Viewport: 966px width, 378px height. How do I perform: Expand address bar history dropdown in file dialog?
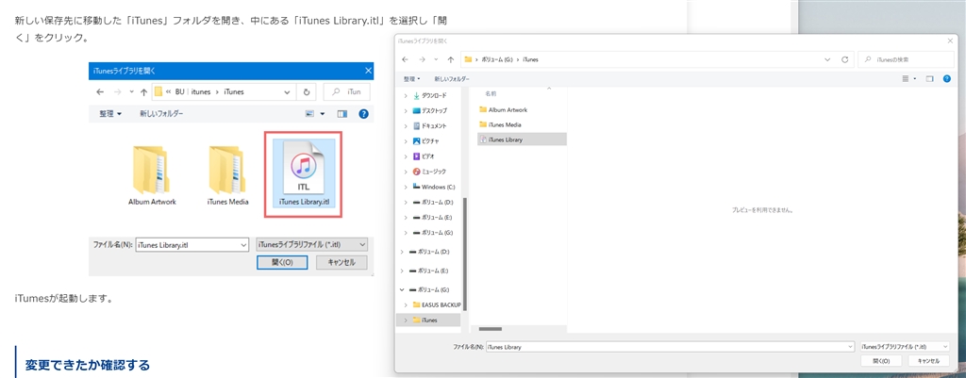coord(827,59)
